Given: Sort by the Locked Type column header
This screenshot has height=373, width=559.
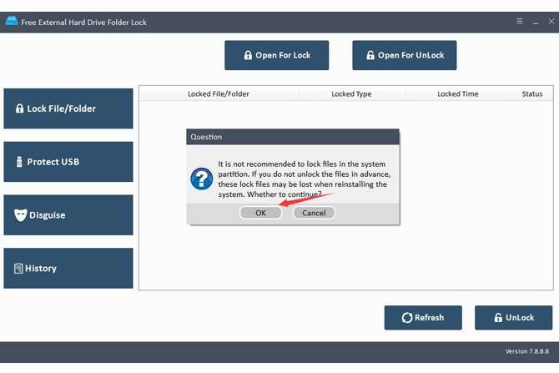Looking at the screenshot, I should pyautogui.click(x=351, y=93).
